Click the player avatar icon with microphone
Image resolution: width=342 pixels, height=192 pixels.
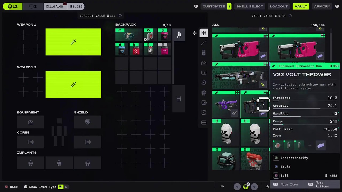(246, 187)
